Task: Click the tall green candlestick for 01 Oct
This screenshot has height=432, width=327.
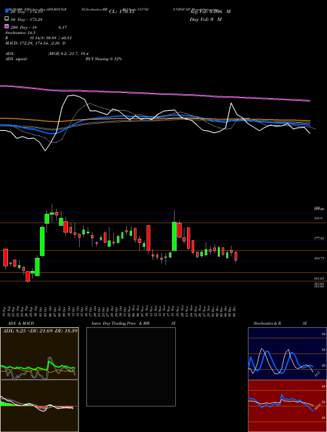Action: click(x=42, y=242)
